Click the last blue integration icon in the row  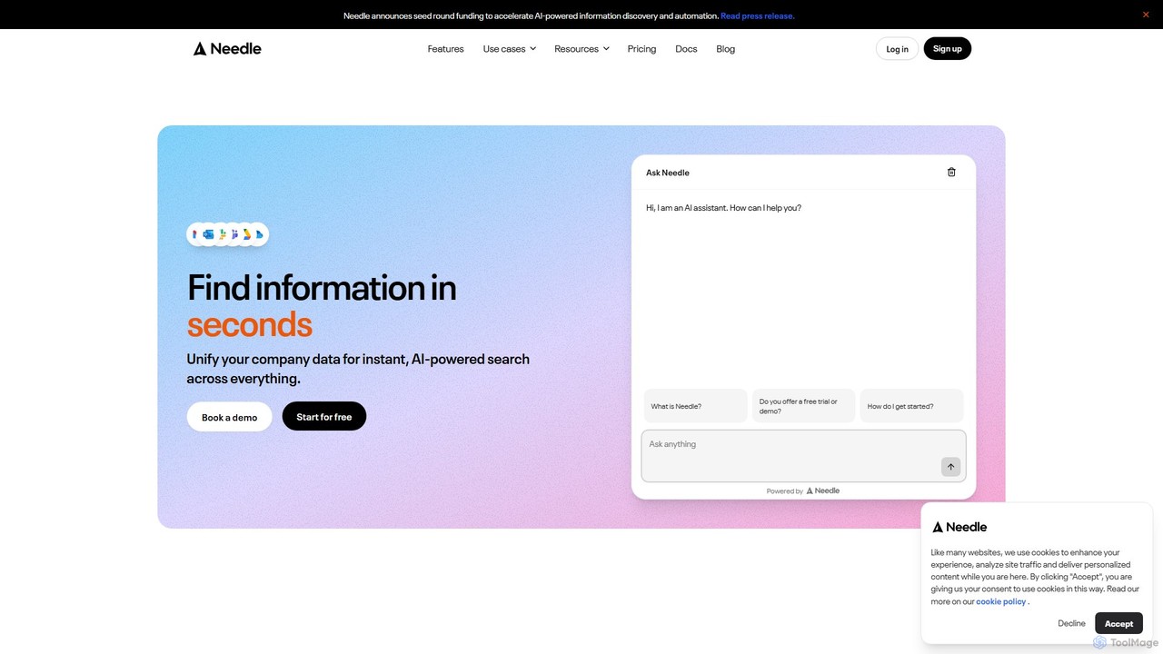click(259, 234)
